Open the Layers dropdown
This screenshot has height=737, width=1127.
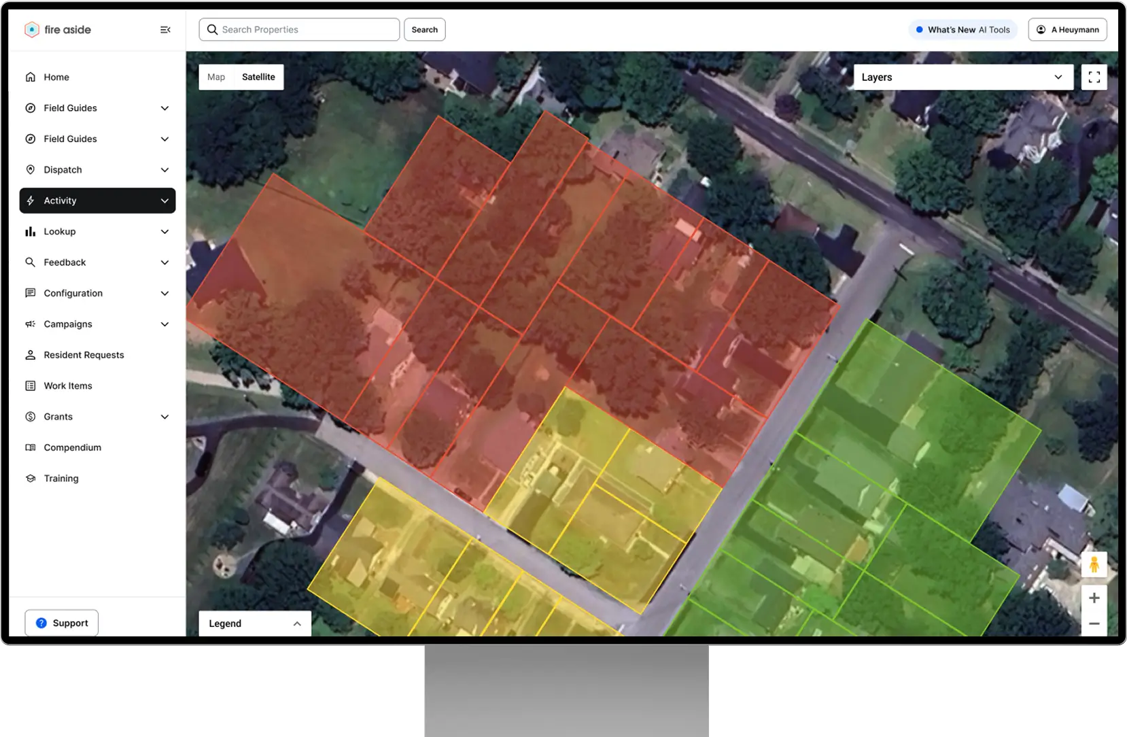[963, 78]
